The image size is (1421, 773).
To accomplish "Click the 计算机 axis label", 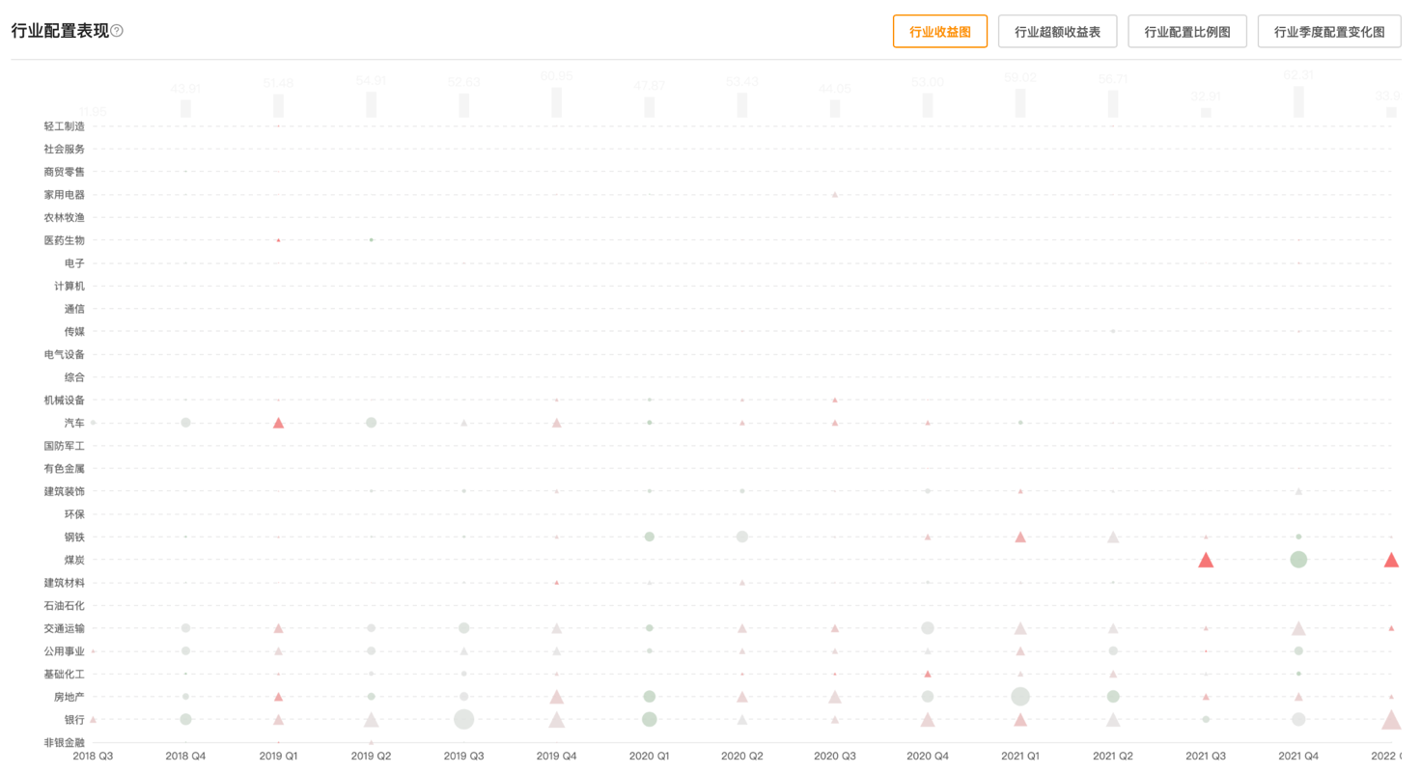I will click(x=70, y=286).
